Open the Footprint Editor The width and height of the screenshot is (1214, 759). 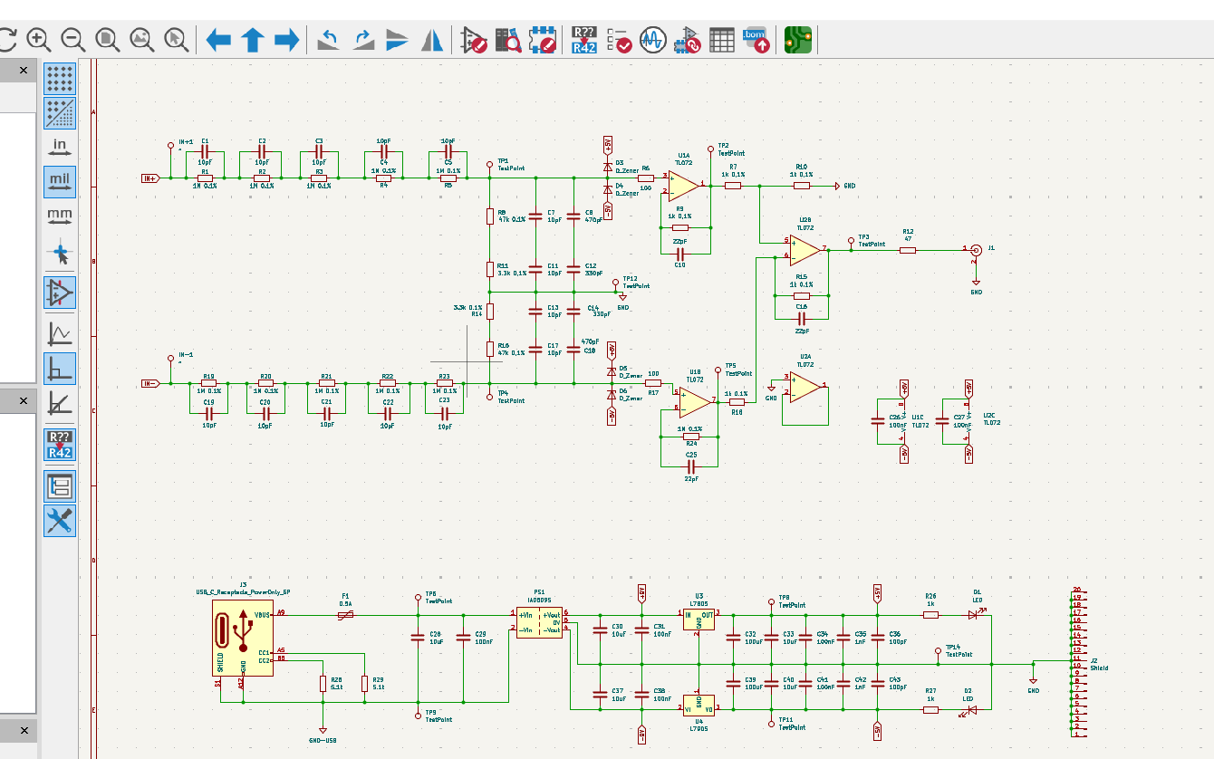(543, 40)
